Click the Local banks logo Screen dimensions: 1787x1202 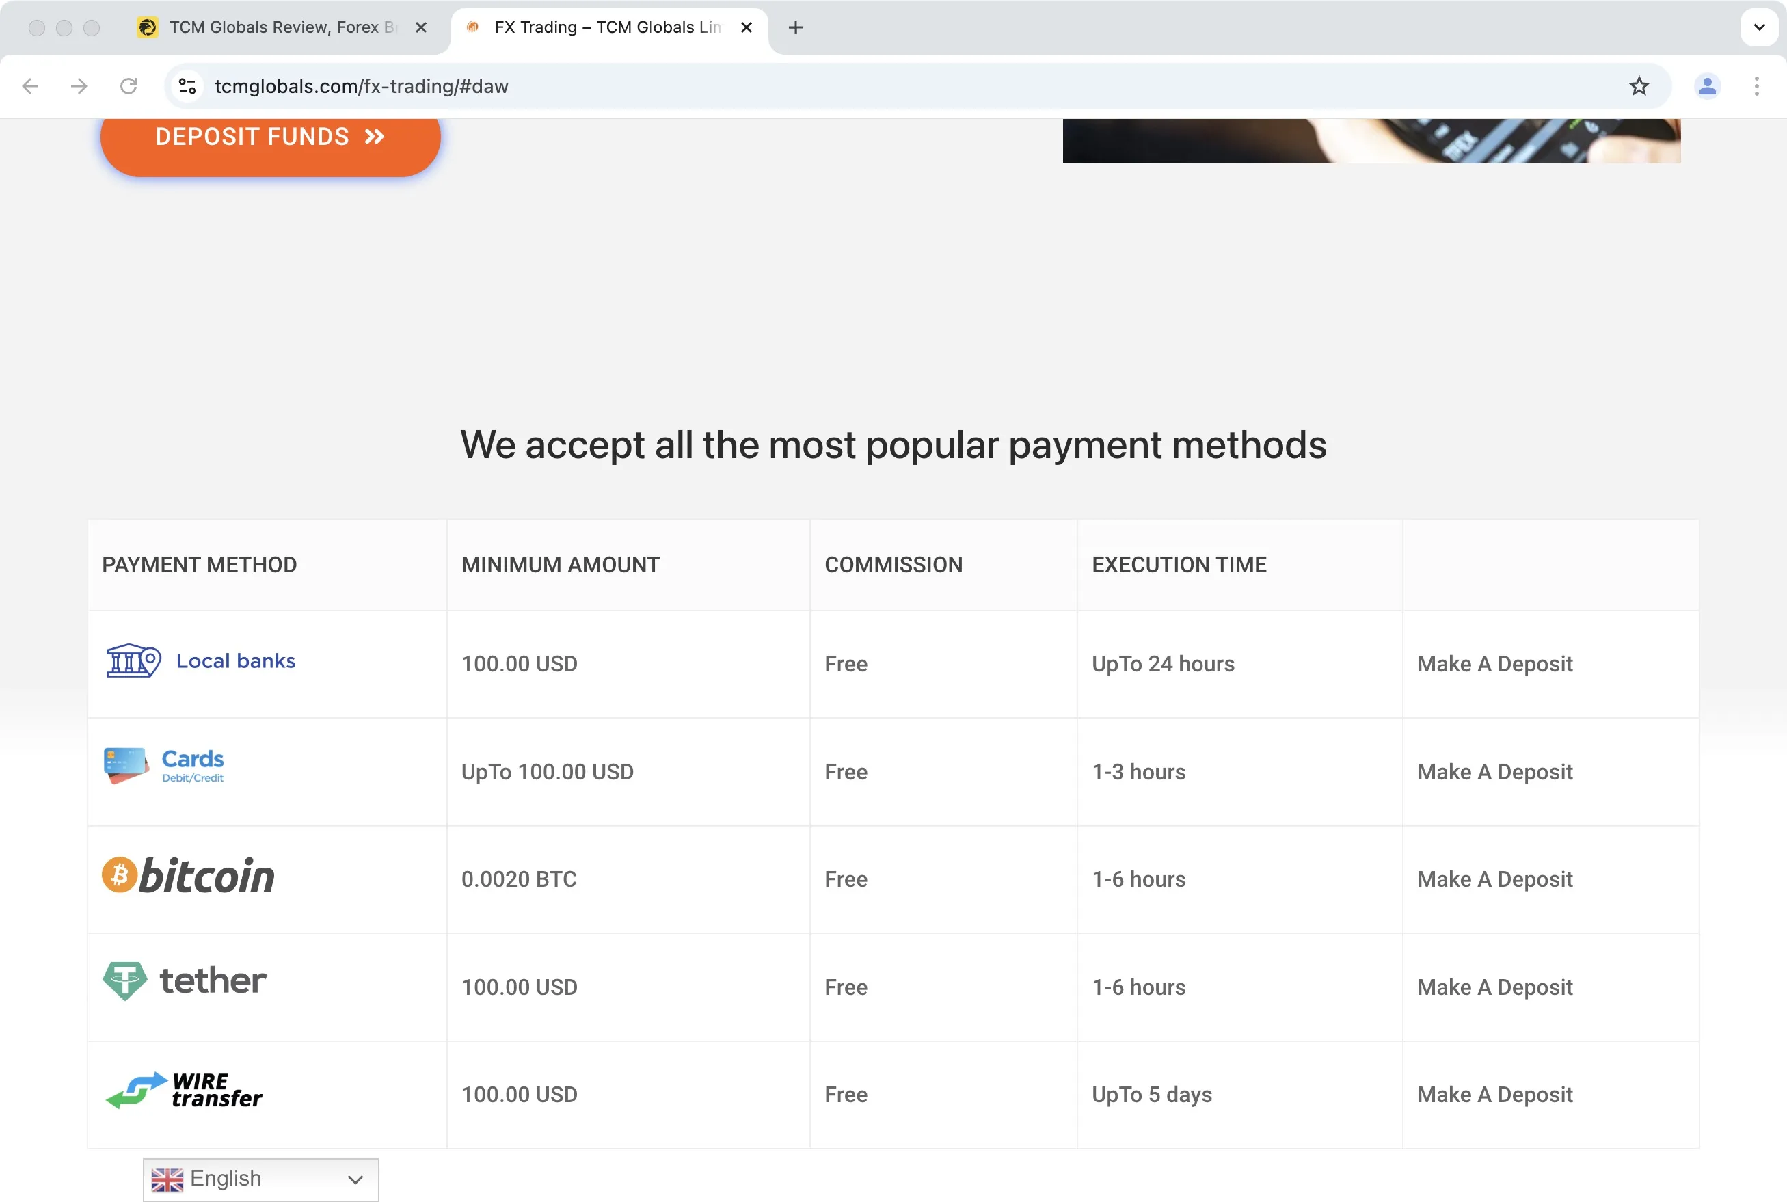[x=200, y=660]
